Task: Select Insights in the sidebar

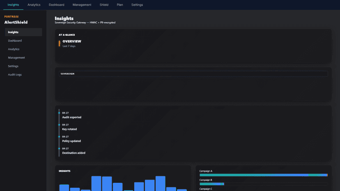Action: [23, 32]
